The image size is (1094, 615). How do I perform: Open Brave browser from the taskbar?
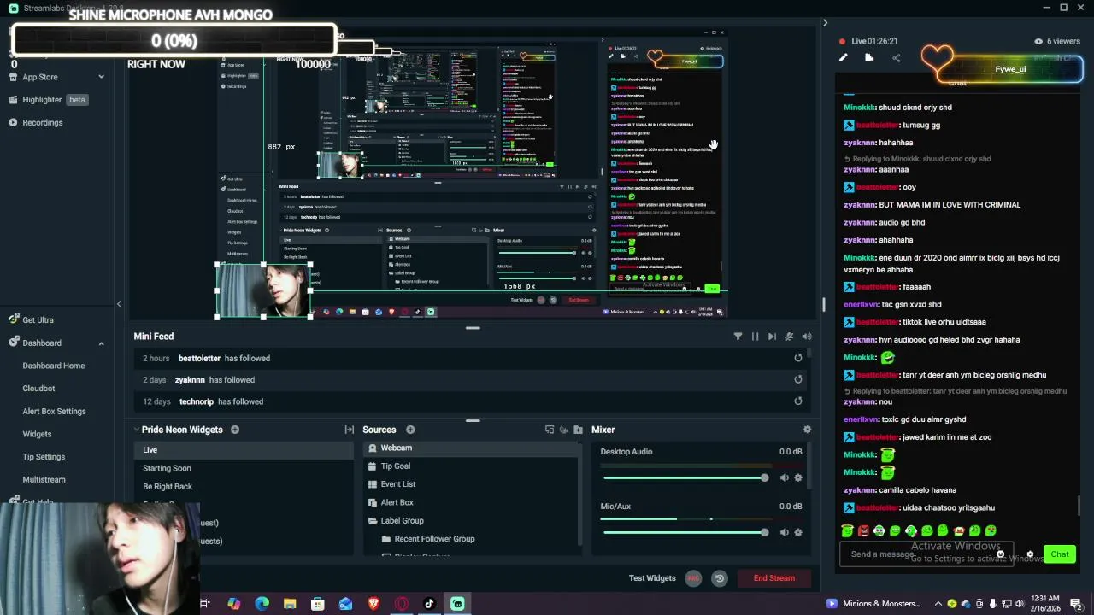point(373,604)
